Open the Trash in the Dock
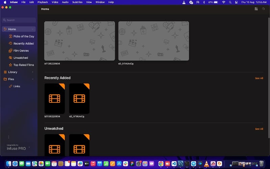The width and height of the screenshot is (270, 169). click(261, 164)
